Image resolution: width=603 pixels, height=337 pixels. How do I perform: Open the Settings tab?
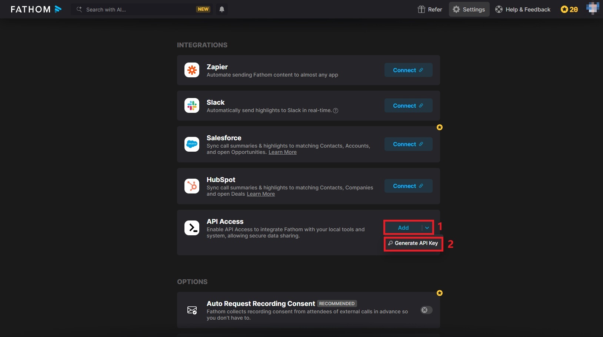click(469, 9)
